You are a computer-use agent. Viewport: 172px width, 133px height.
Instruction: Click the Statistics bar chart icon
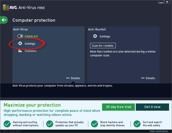20,51
